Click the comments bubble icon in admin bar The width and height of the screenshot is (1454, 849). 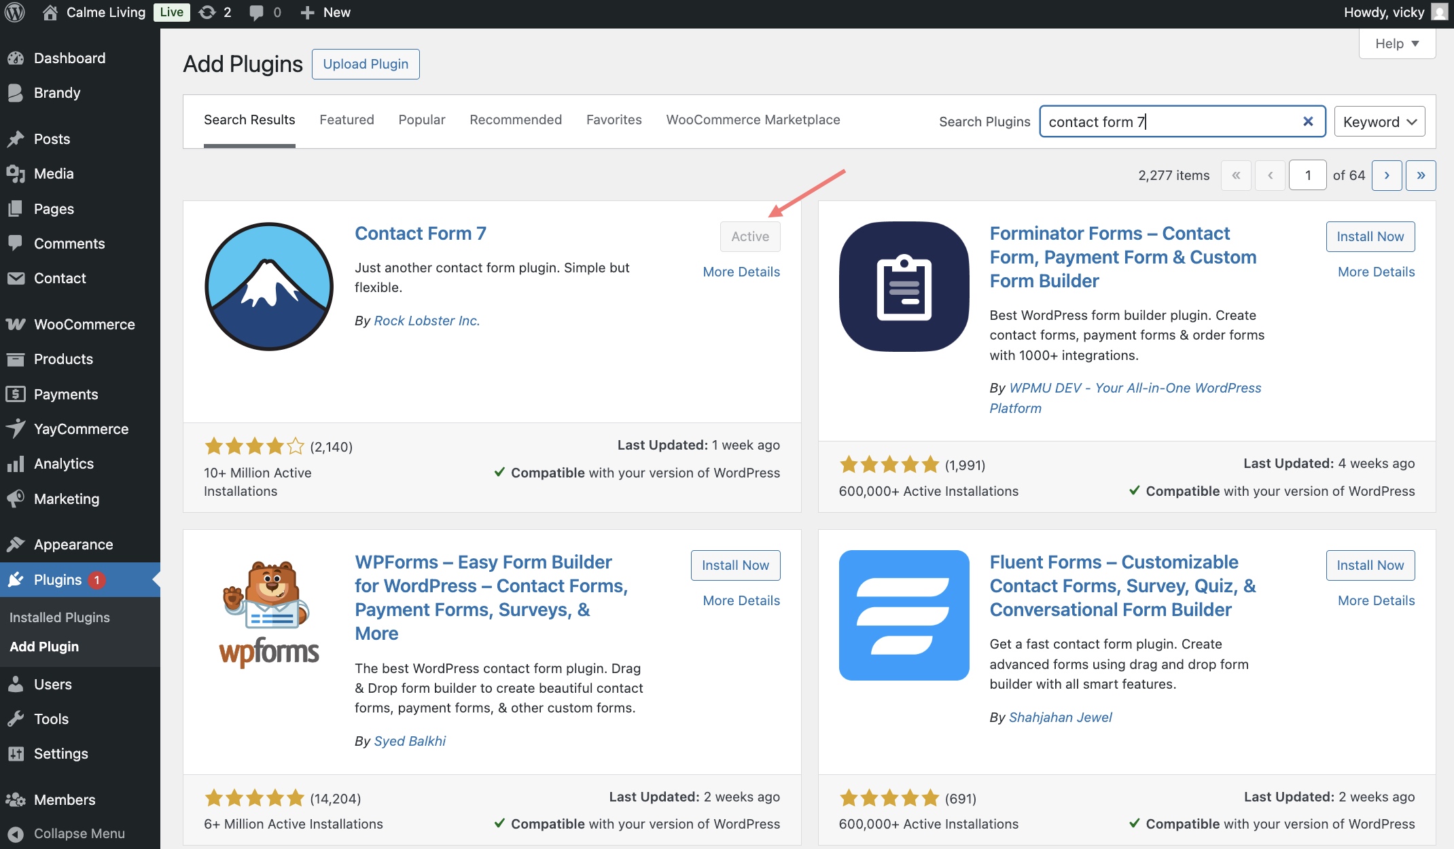[x=256, y=12]
